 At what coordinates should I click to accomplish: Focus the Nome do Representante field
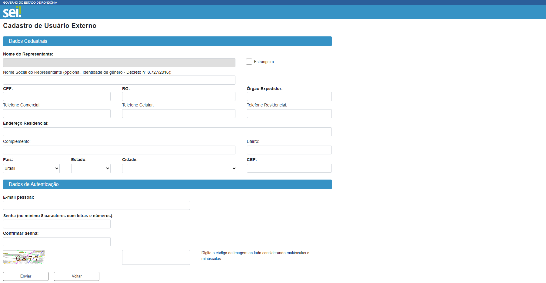(119, 62)
